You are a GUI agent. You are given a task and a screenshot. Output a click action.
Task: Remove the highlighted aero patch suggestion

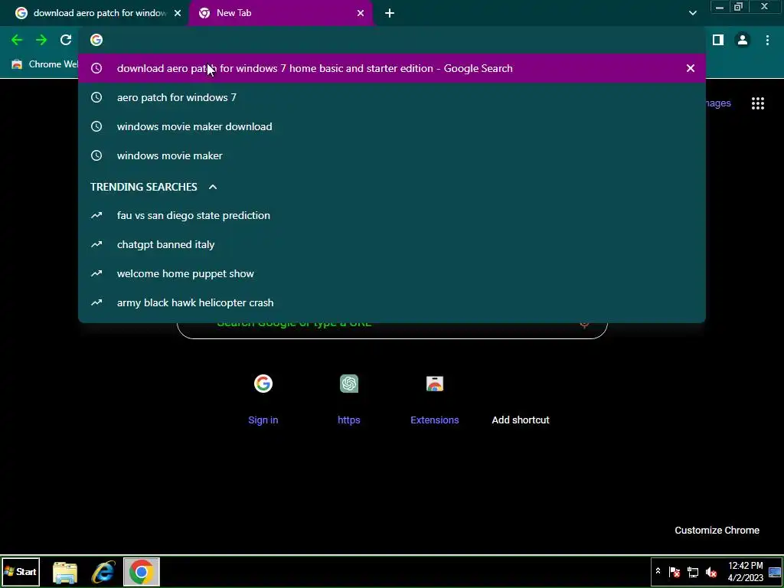690,68
